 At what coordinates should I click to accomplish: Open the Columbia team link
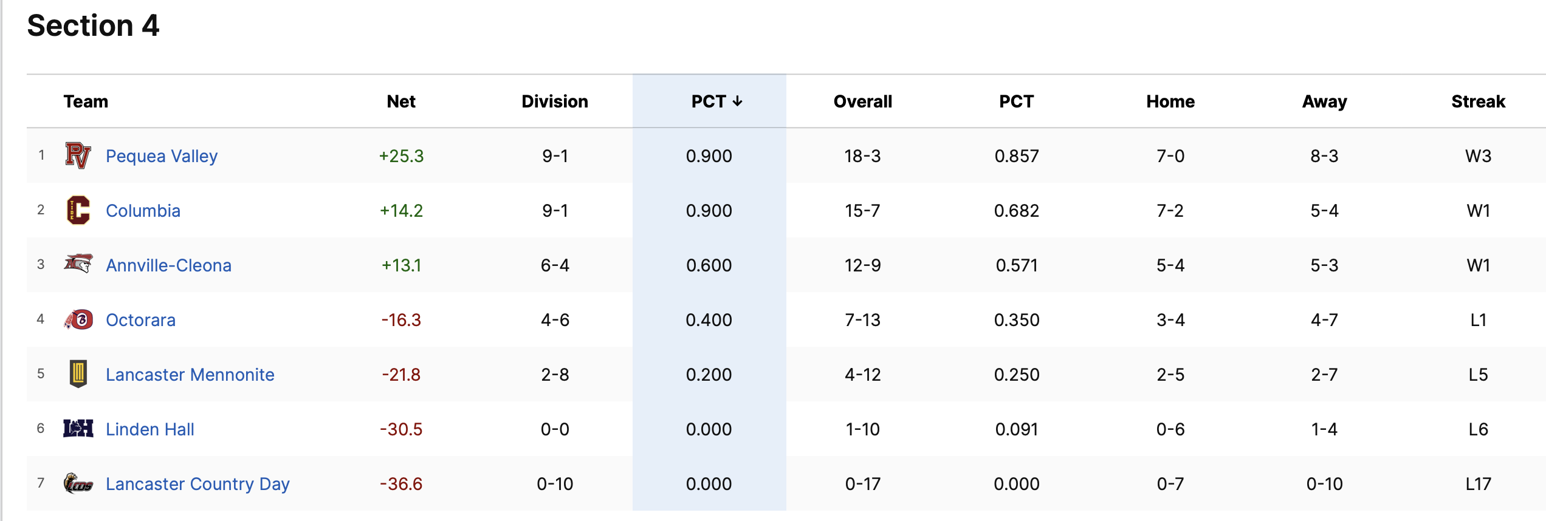143,211
